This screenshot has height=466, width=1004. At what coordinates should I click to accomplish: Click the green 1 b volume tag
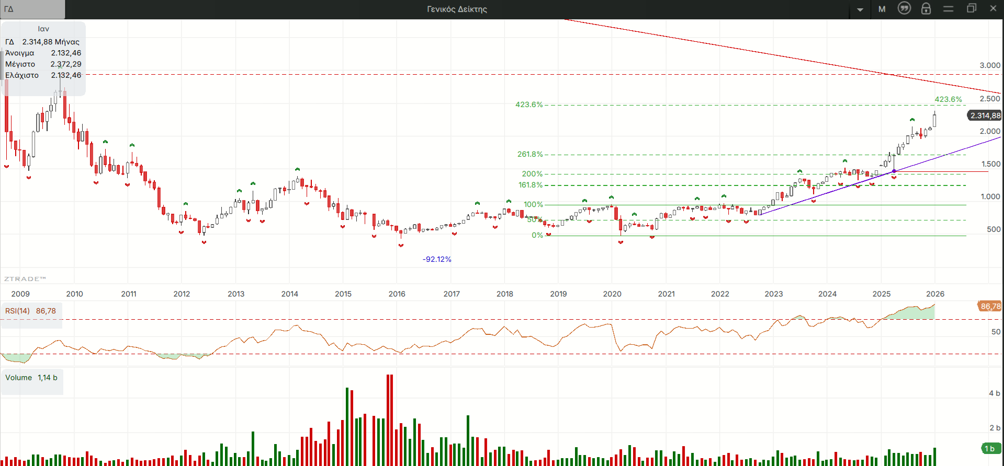[990, 448]
